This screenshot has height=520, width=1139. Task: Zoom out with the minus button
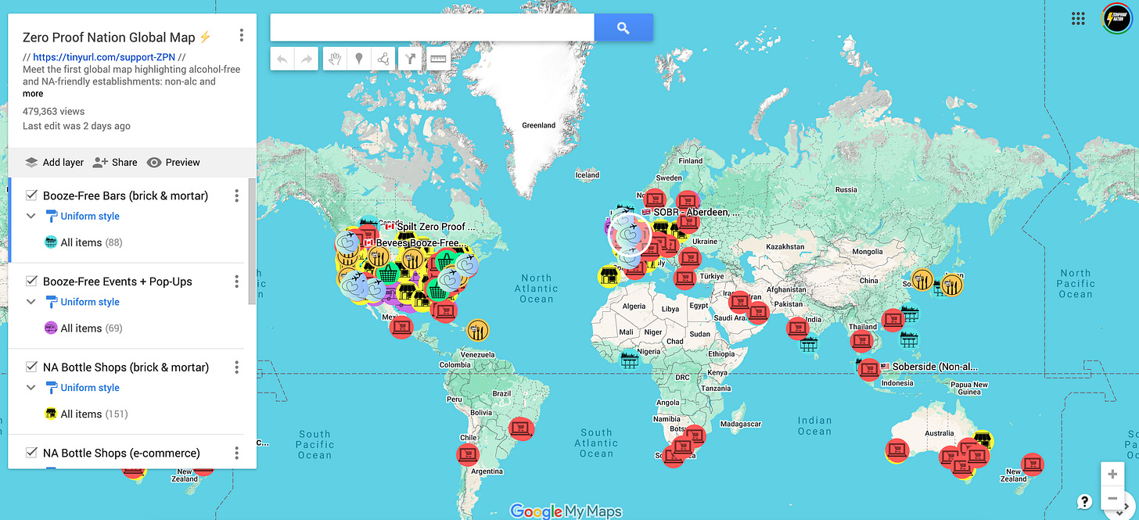click(1112, 498)
